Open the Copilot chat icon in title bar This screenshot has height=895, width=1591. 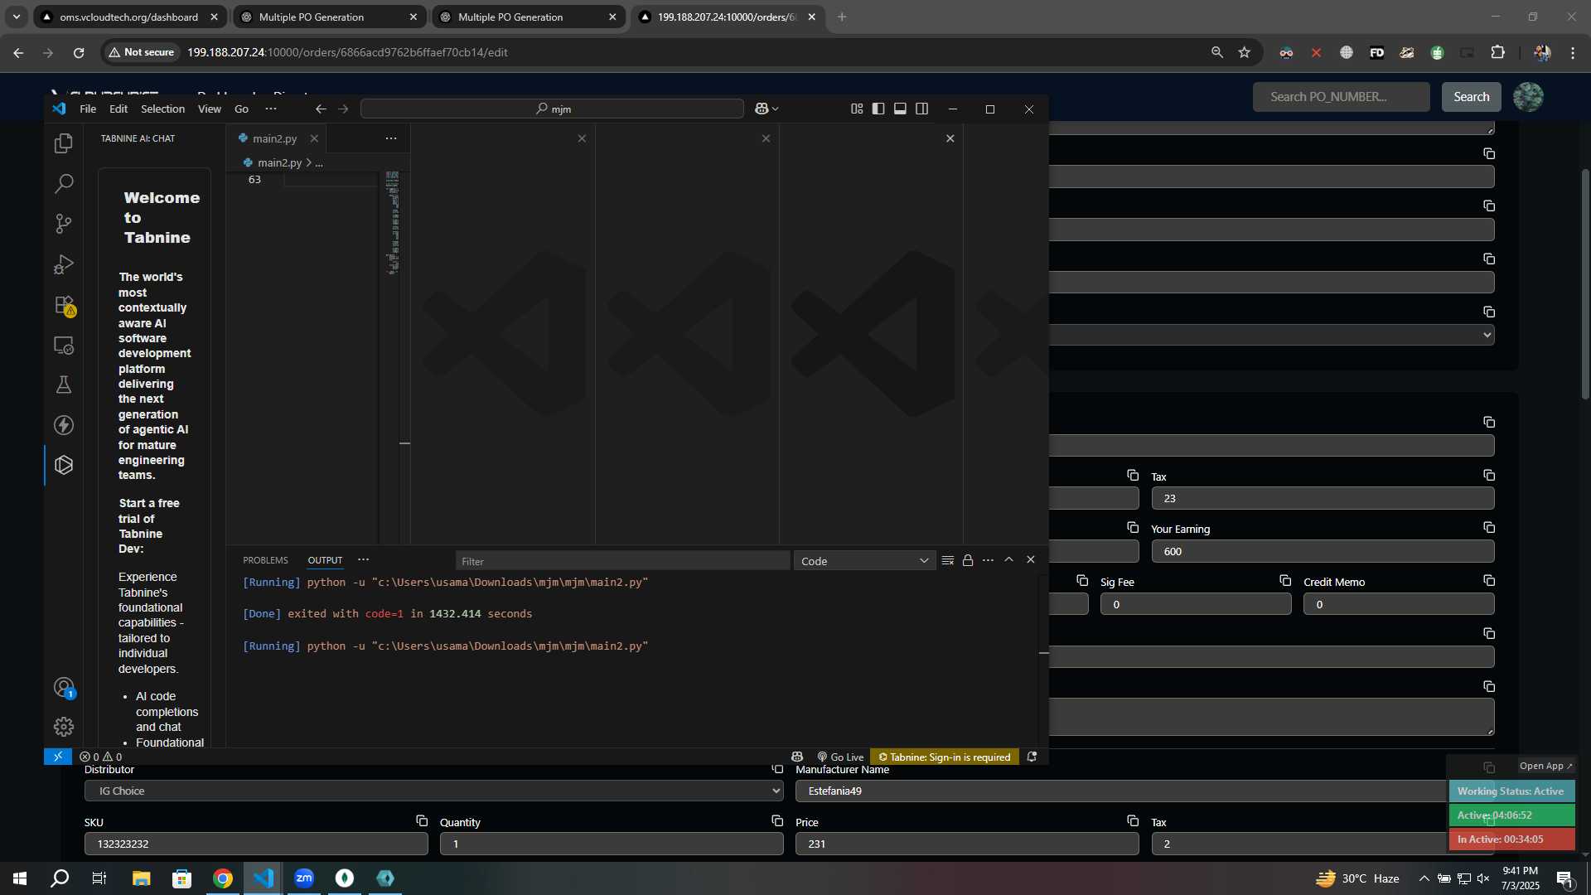click(762, 109)
